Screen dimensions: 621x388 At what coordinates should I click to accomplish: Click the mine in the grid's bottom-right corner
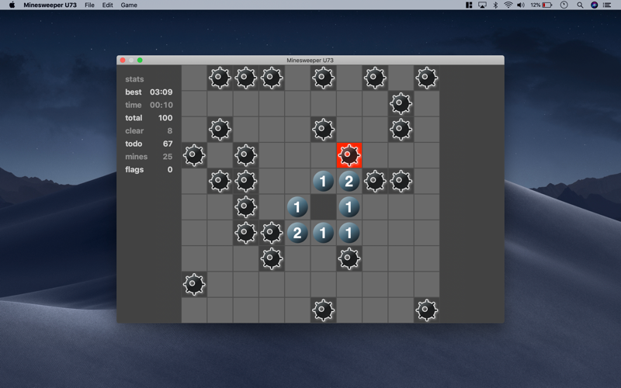click(426, 310)
